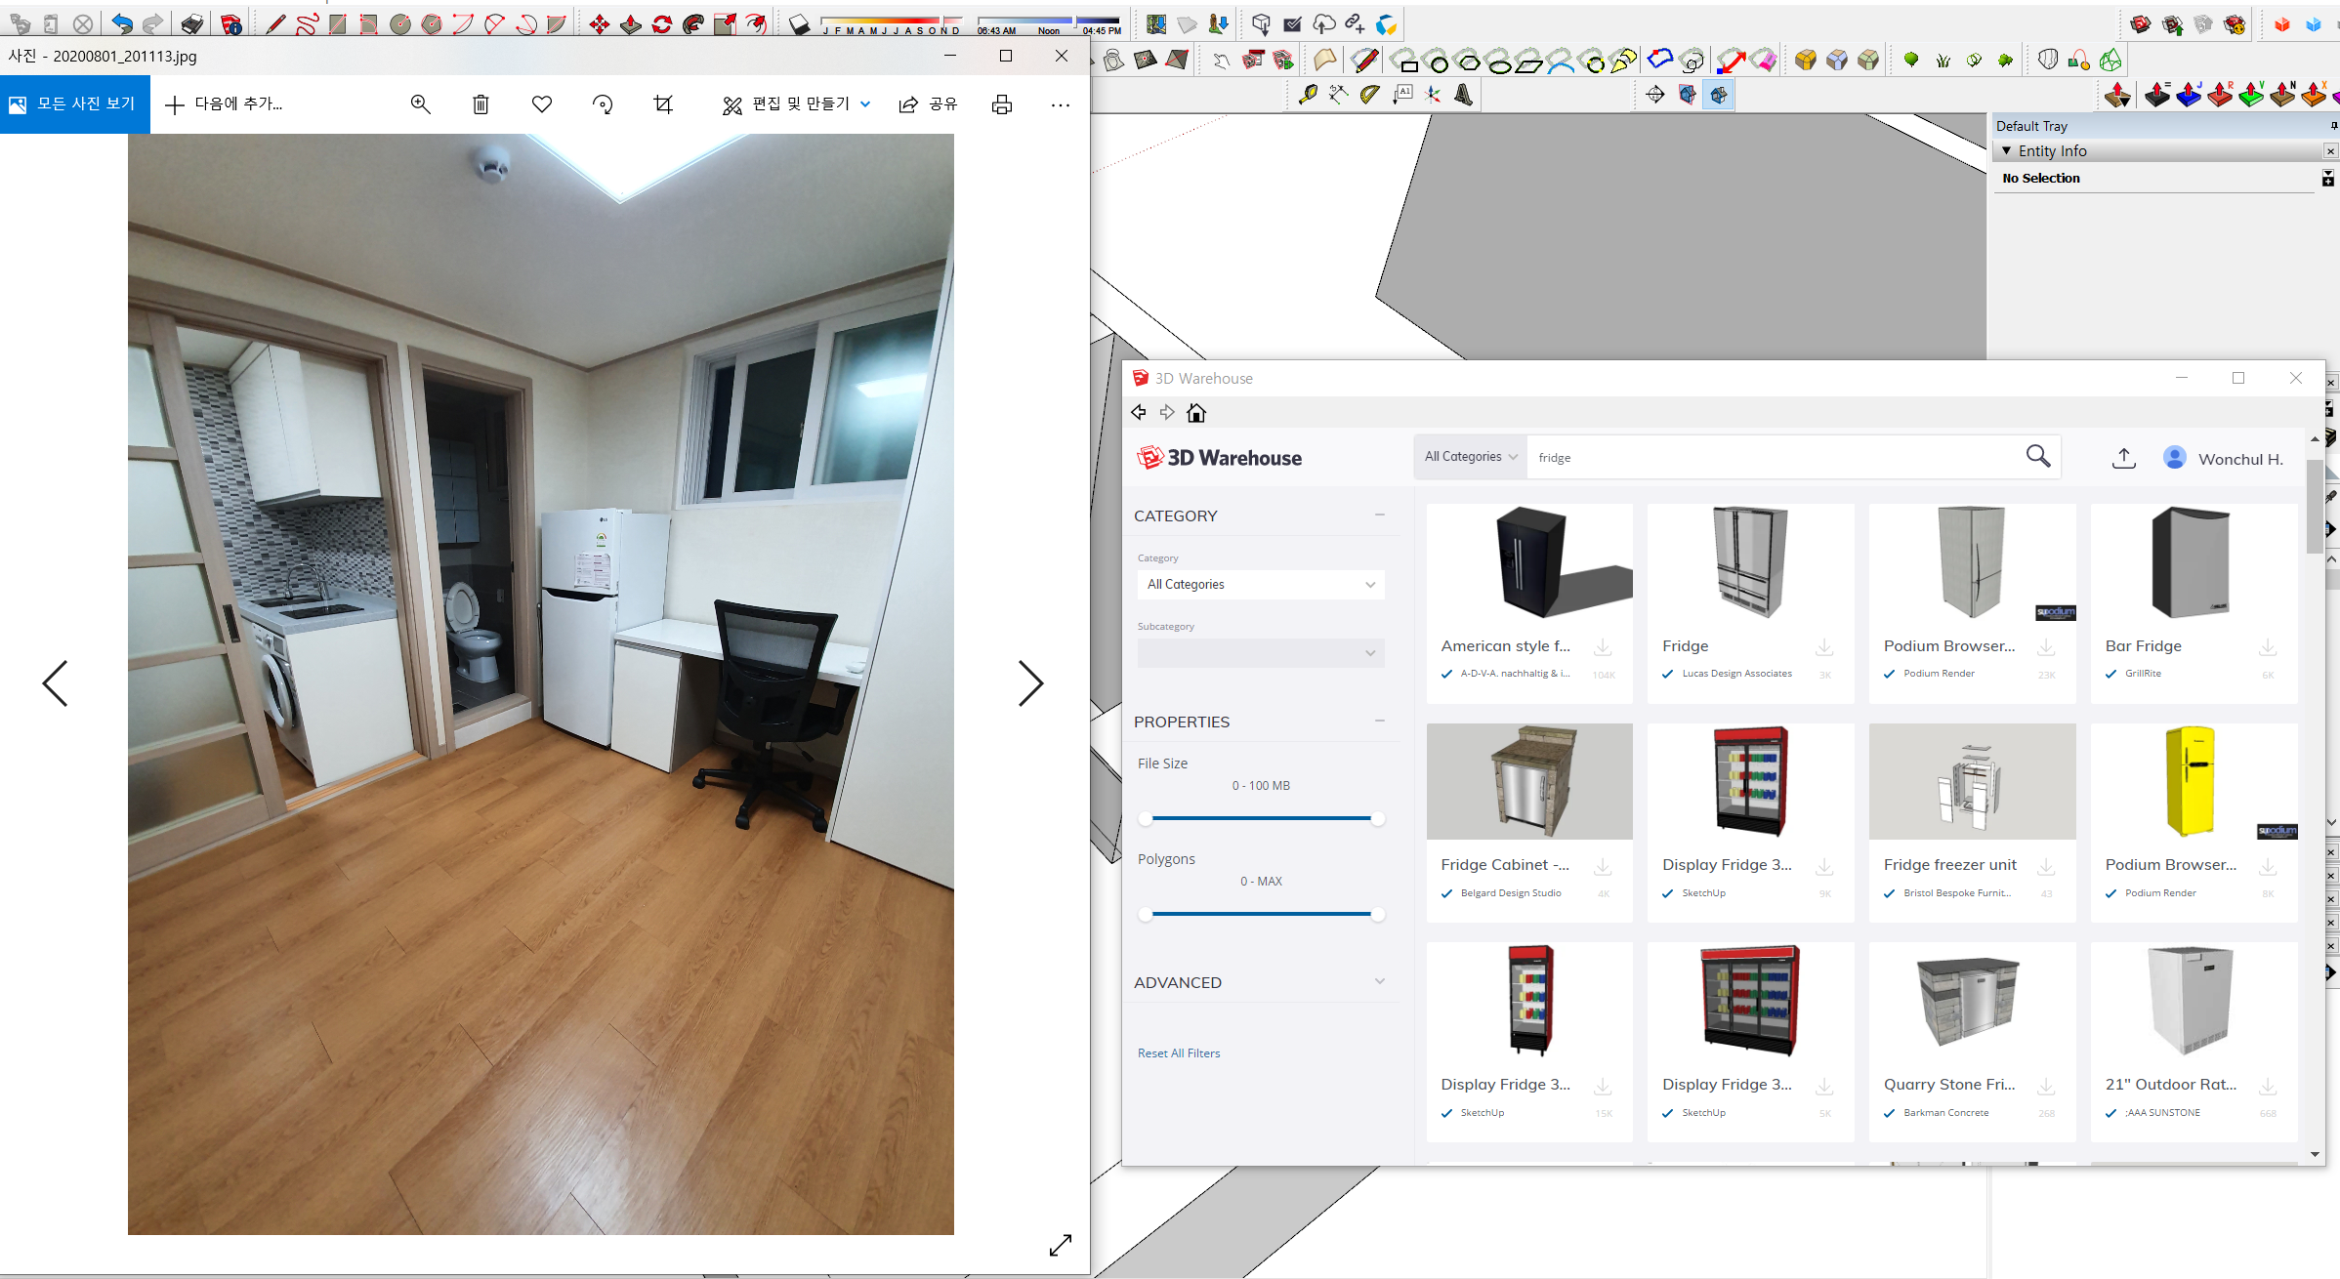The width and height of the screenshot is (2340, 1279).
Task: Collapse the Entity Info panel
Action: [x=2007, y=151]
